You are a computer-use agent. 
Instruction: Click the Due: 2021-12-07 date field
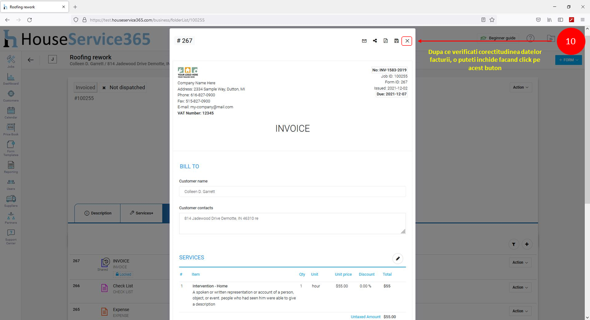point(391,94)
